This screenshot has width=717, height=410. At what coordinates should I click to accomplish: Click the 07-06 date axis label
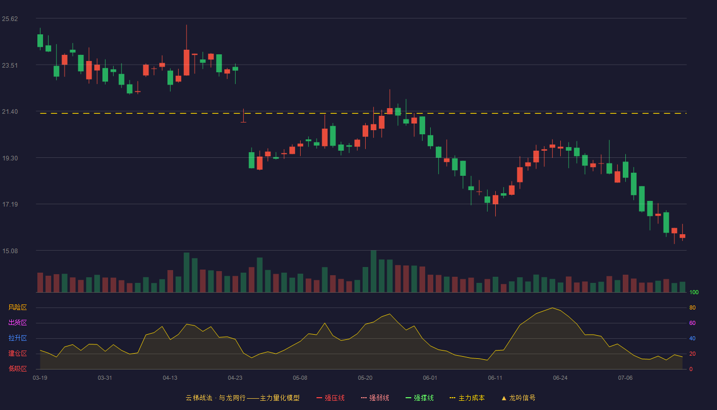pos(625,378)
